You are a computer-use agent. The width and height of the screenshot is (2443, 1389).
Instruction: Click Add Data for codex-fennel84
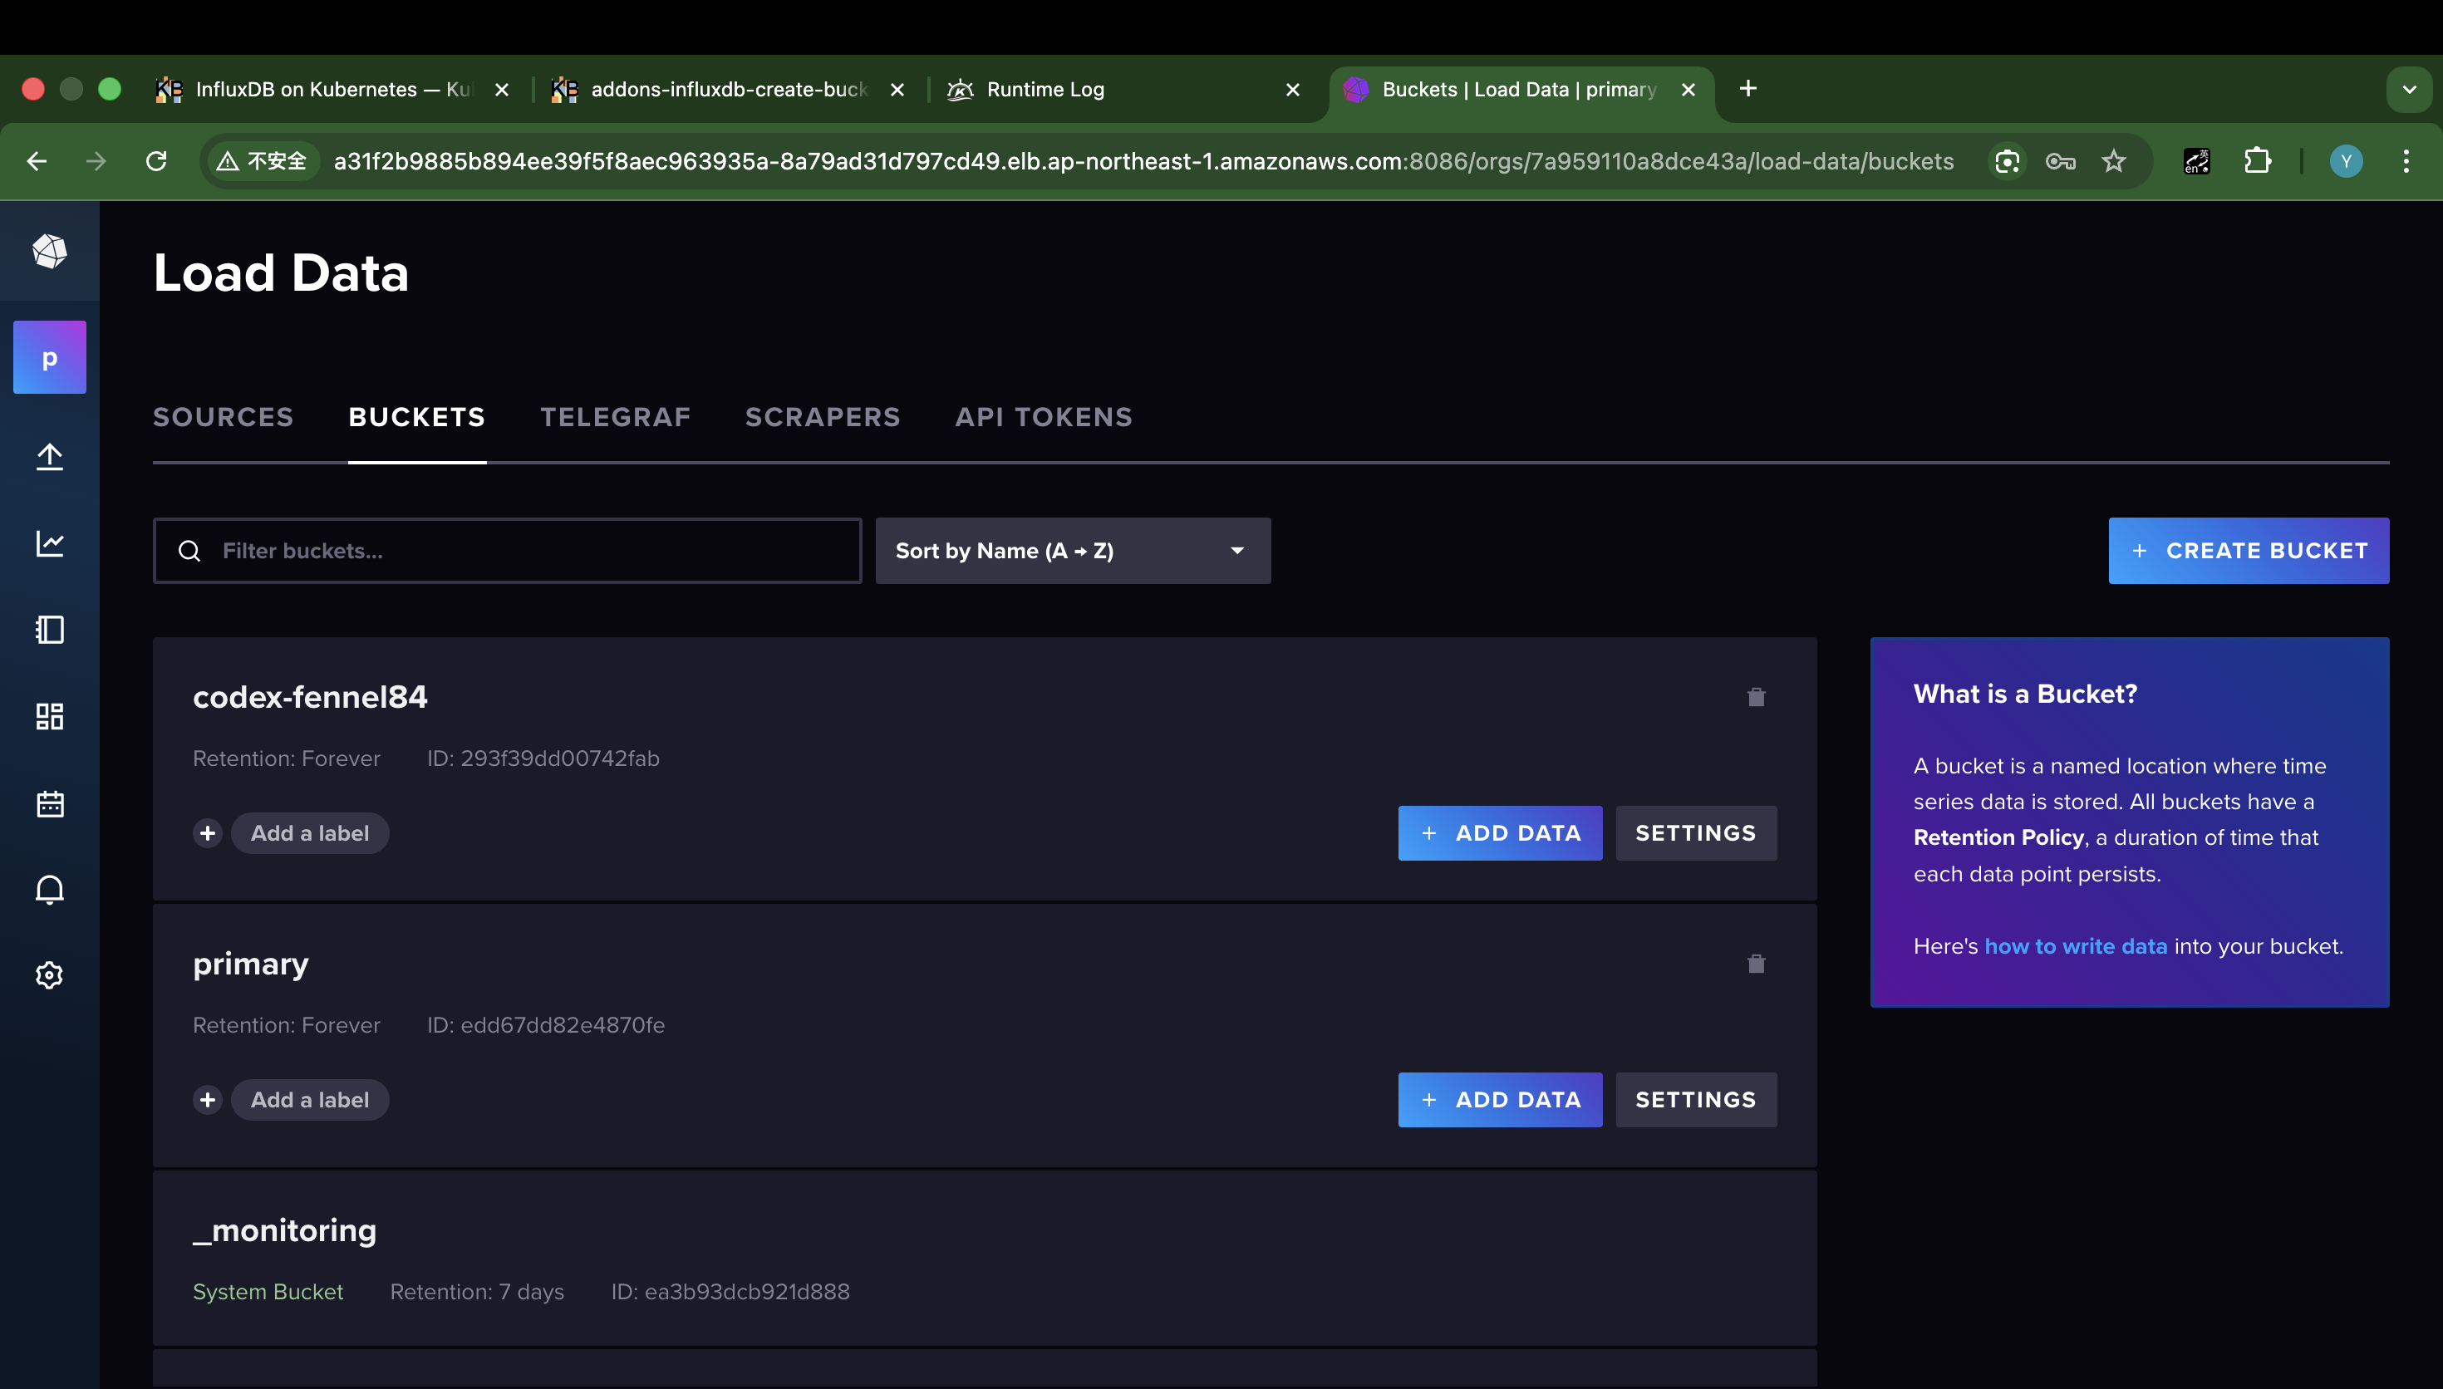click(1500, 833)
